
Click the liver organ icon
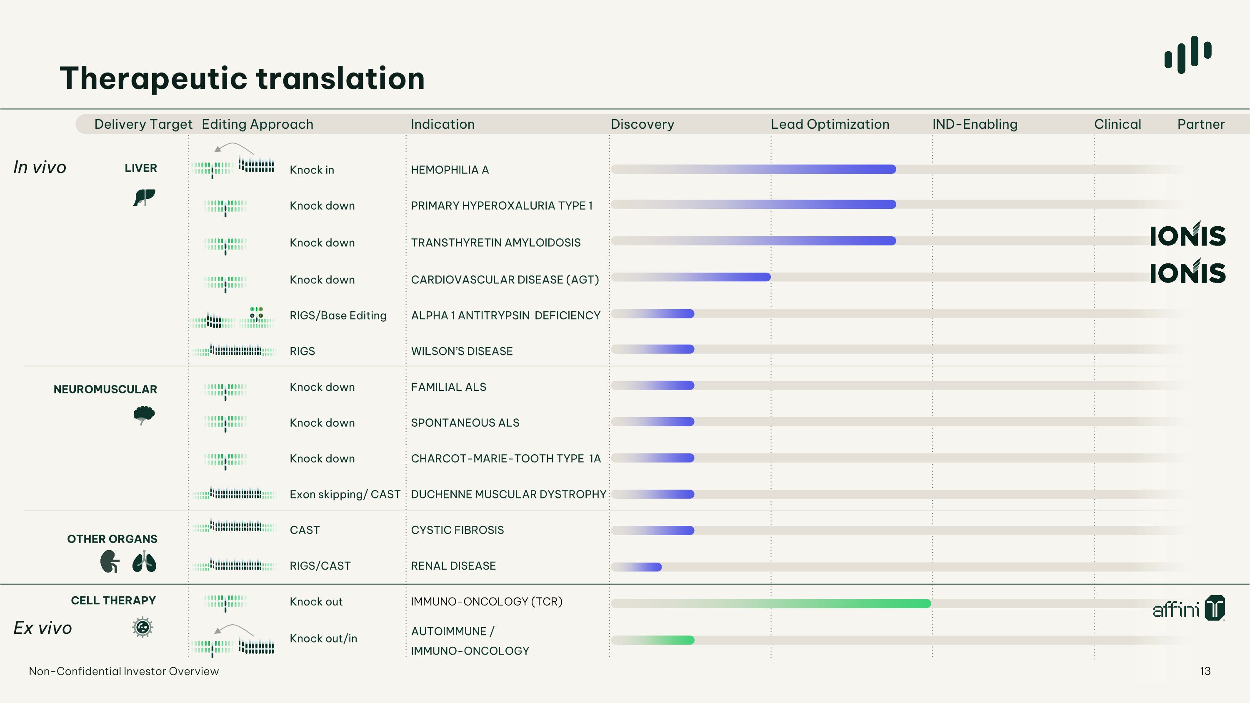[144, 198]
